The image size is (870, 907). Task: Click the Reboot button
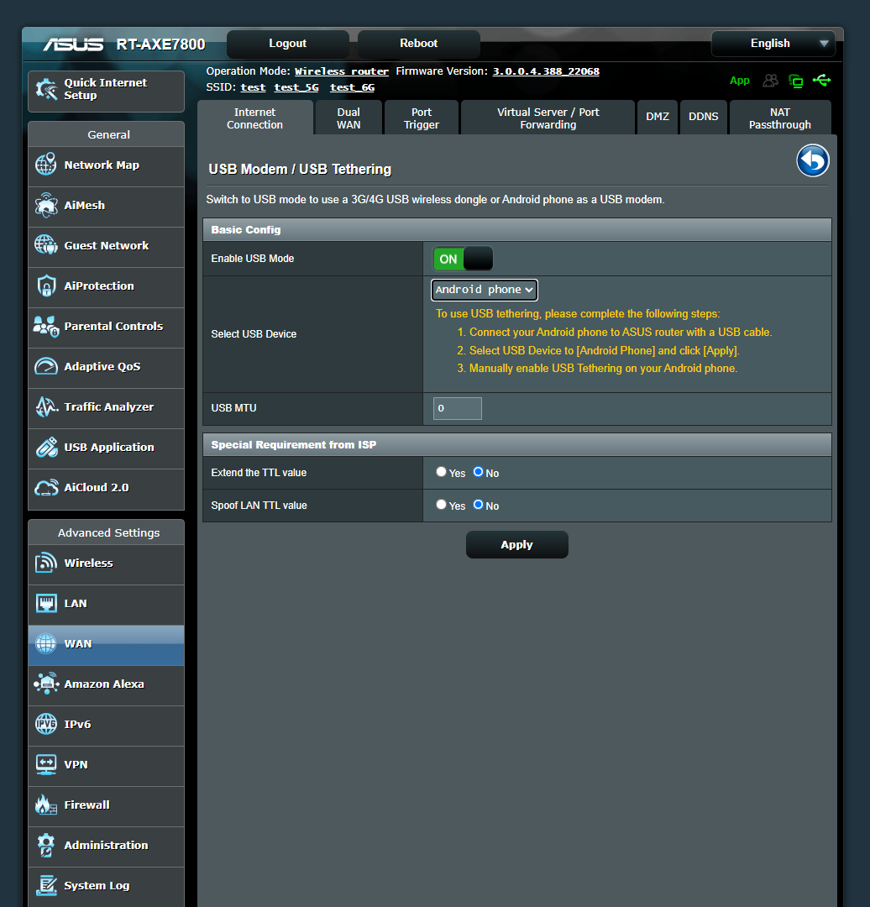[419, 44]
